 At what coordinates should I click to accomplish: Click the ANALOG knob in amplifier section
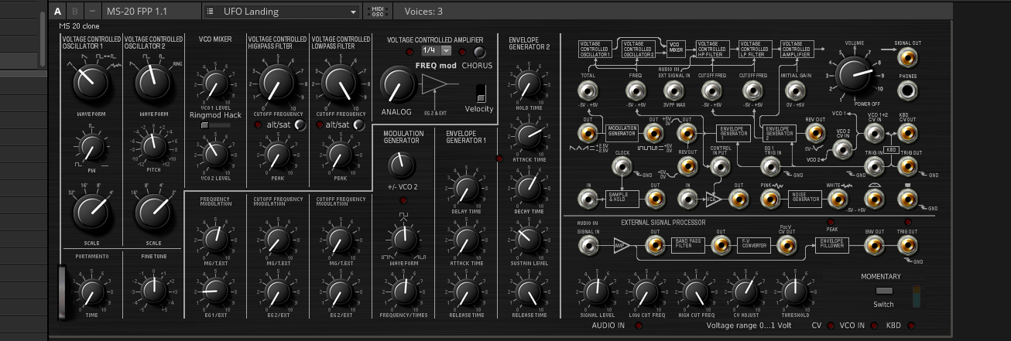coord(397,84)
